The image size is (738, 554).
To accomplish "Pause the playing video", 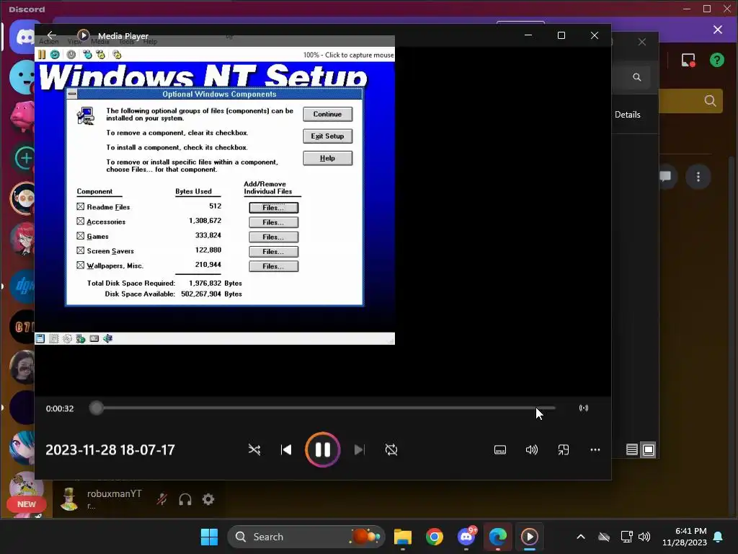I will pos(322,450).
